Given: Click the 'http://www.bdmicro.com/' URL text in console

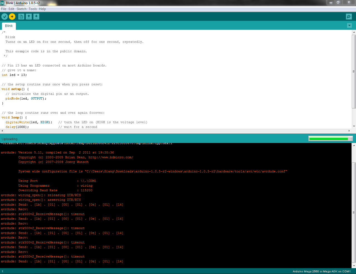Looking at the screenshot, I should point(111,157).
